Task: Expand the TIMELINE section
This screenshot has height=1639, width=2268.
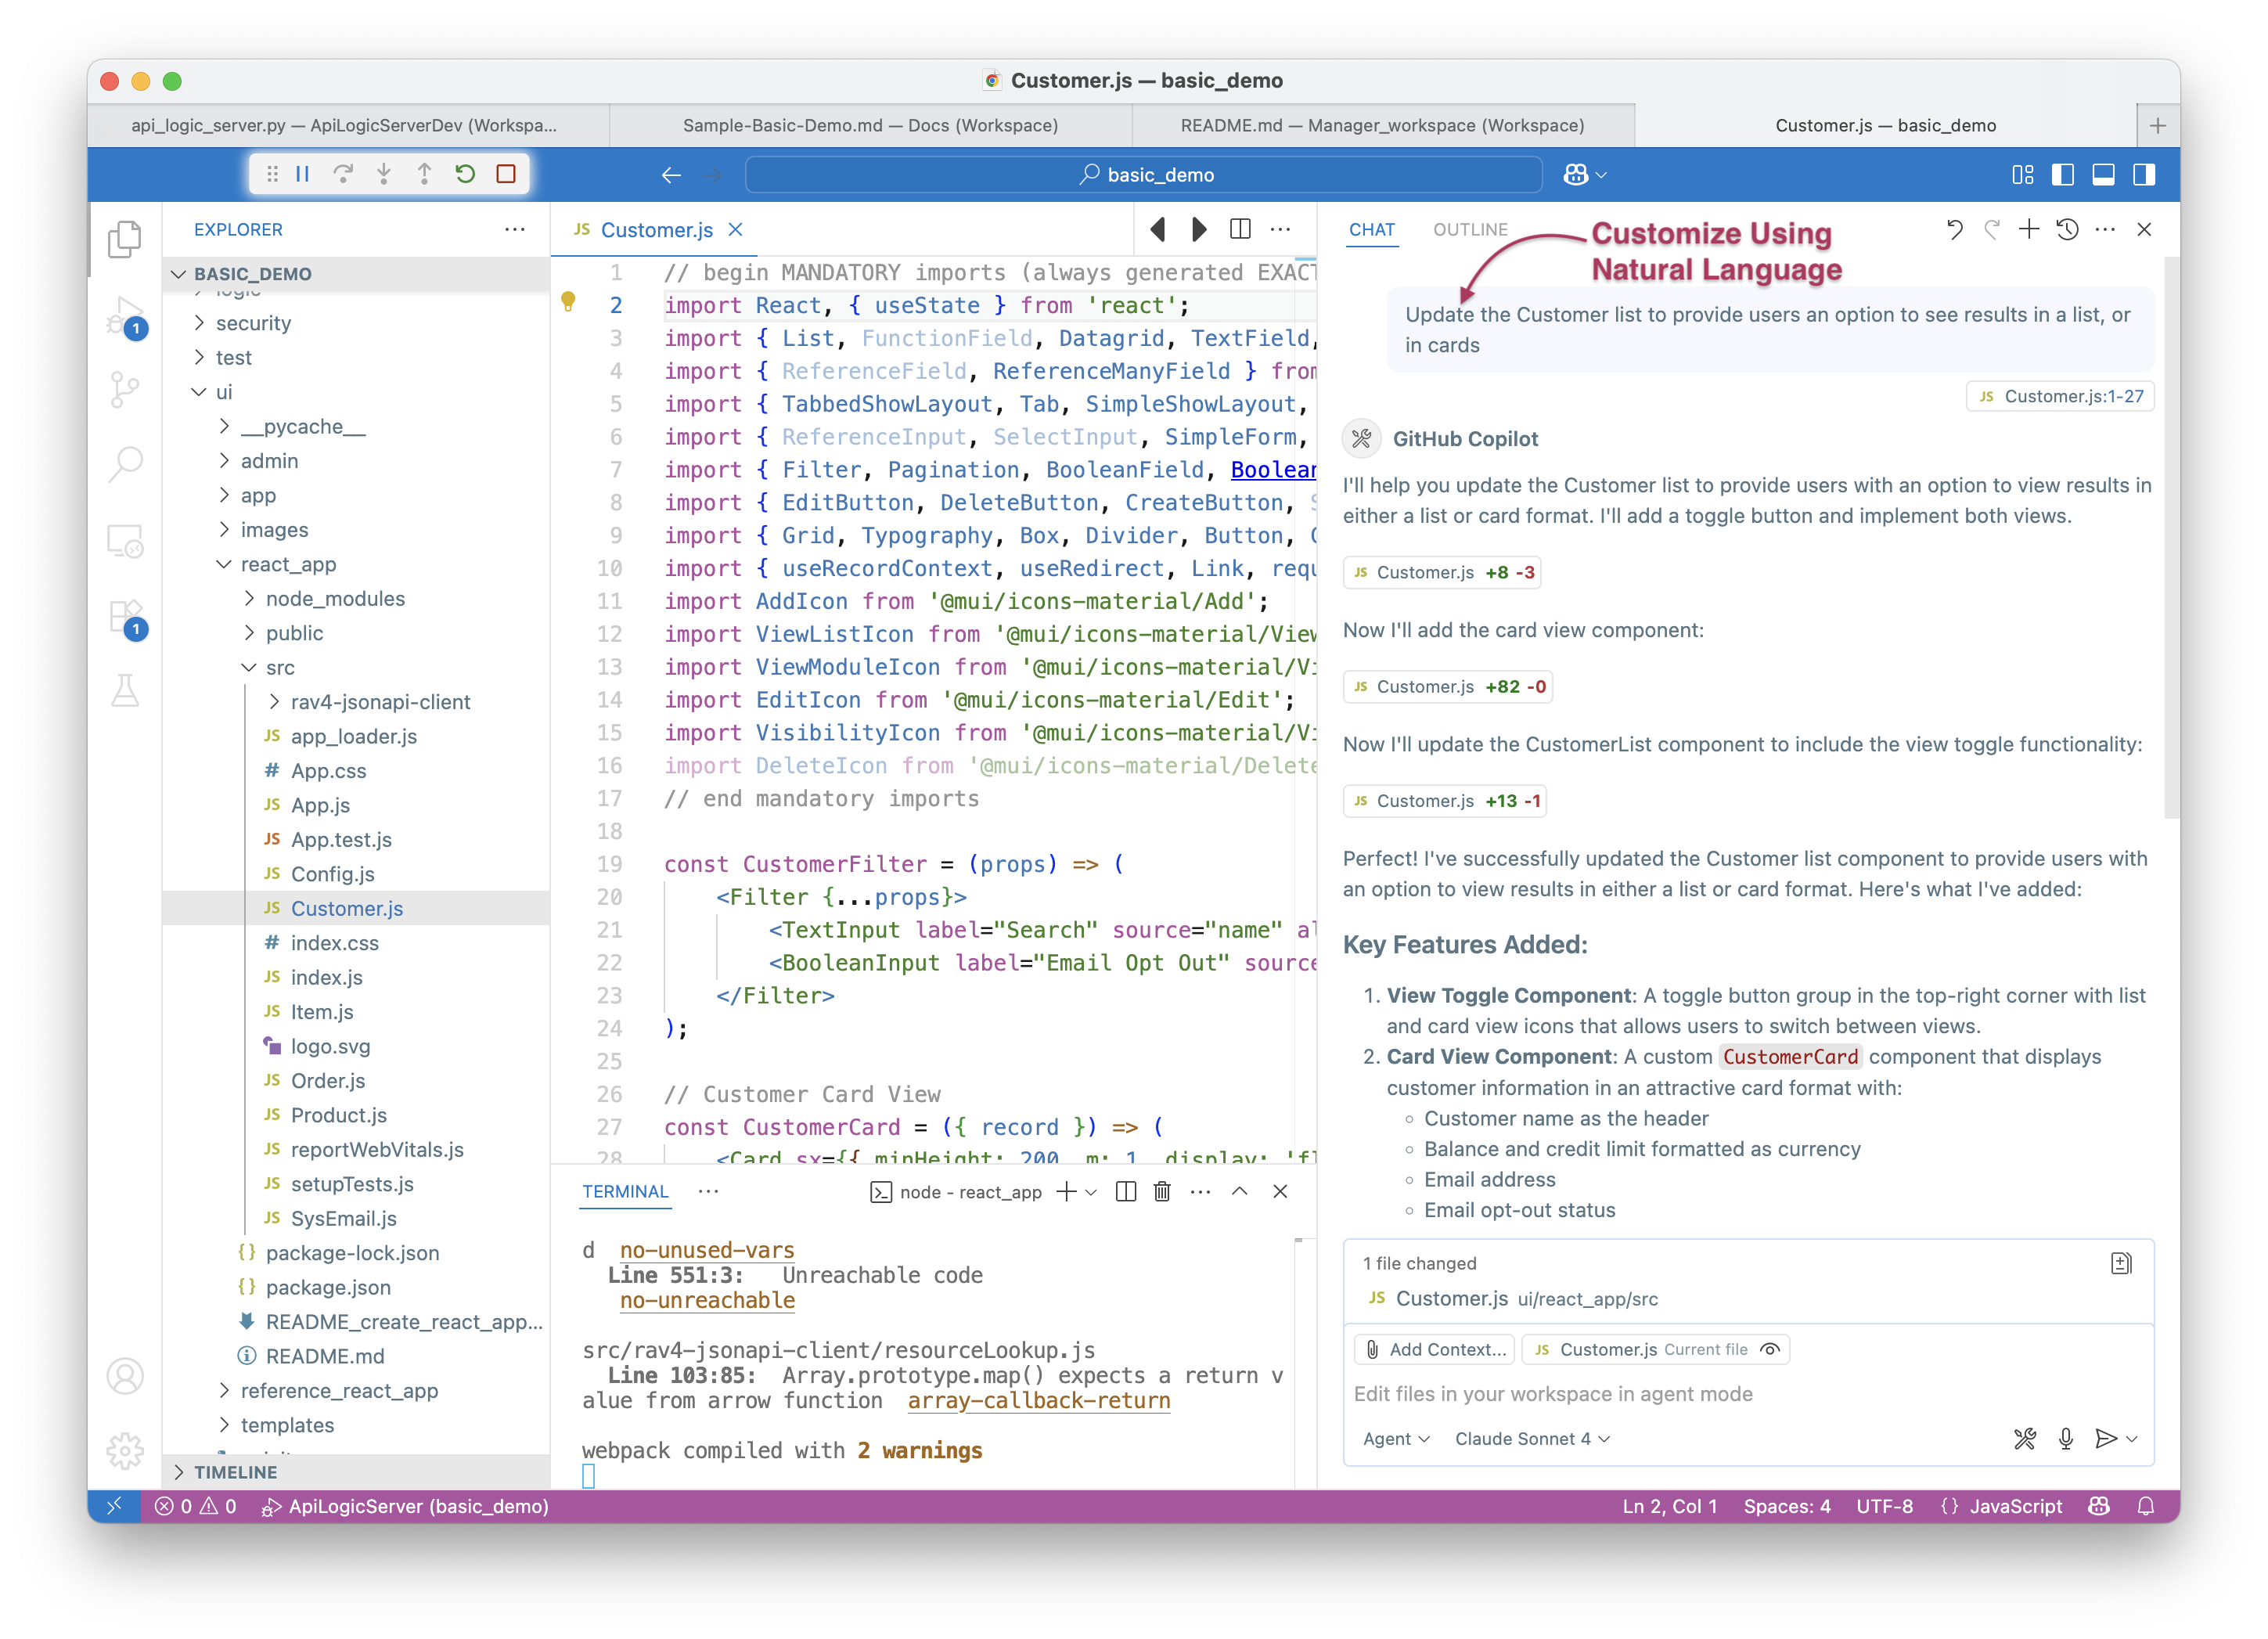Action: (x=356, y=1471)
